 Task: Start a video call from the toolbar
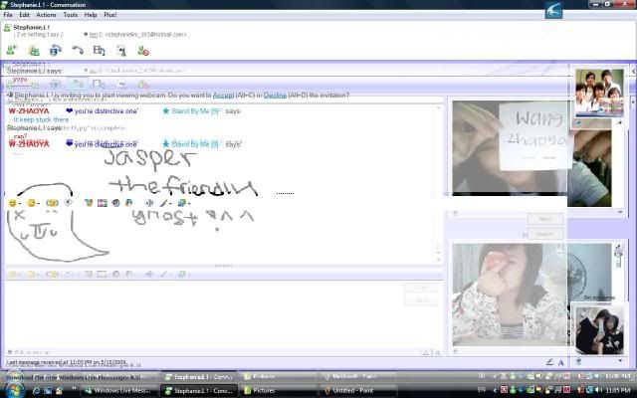point(56,51)
